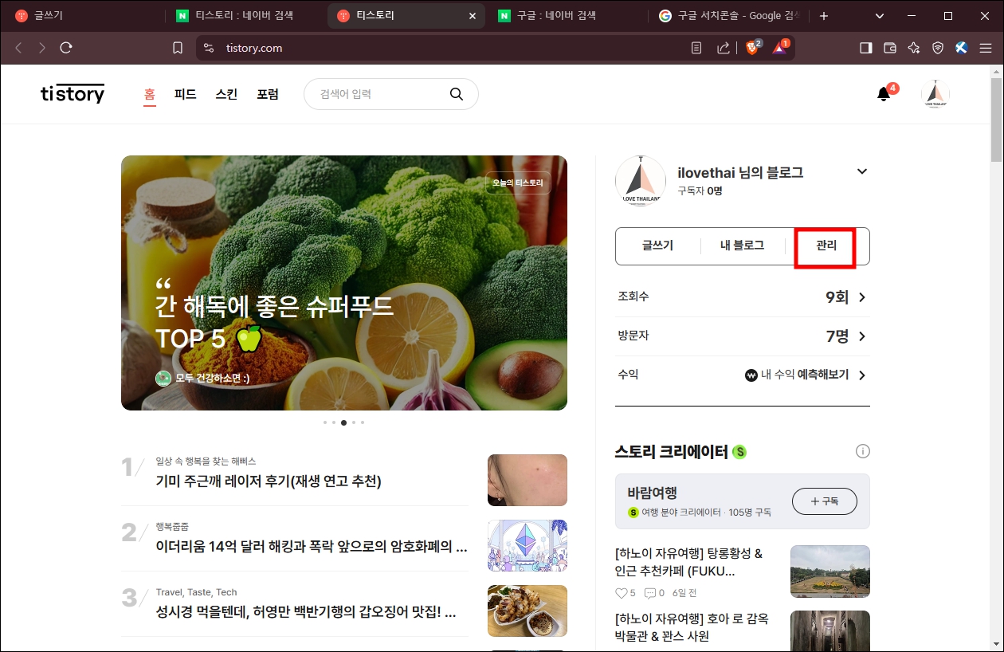Click the share page icon

point(724,48)
